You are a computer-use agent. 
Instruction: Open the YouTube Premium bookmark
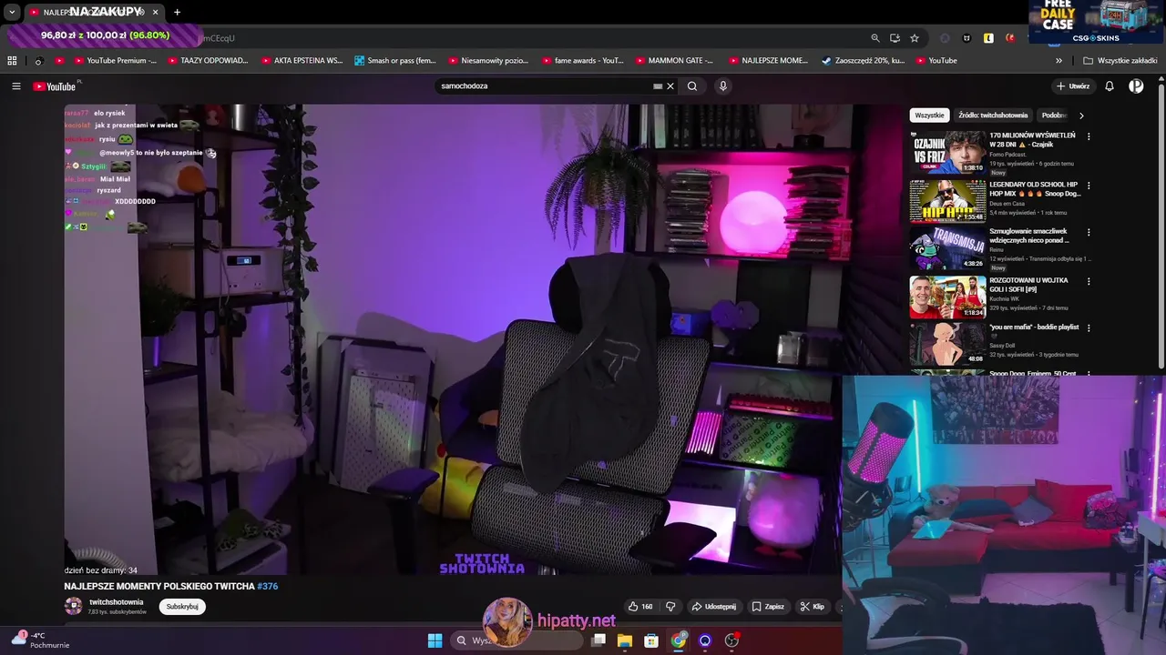click(114, 61)
